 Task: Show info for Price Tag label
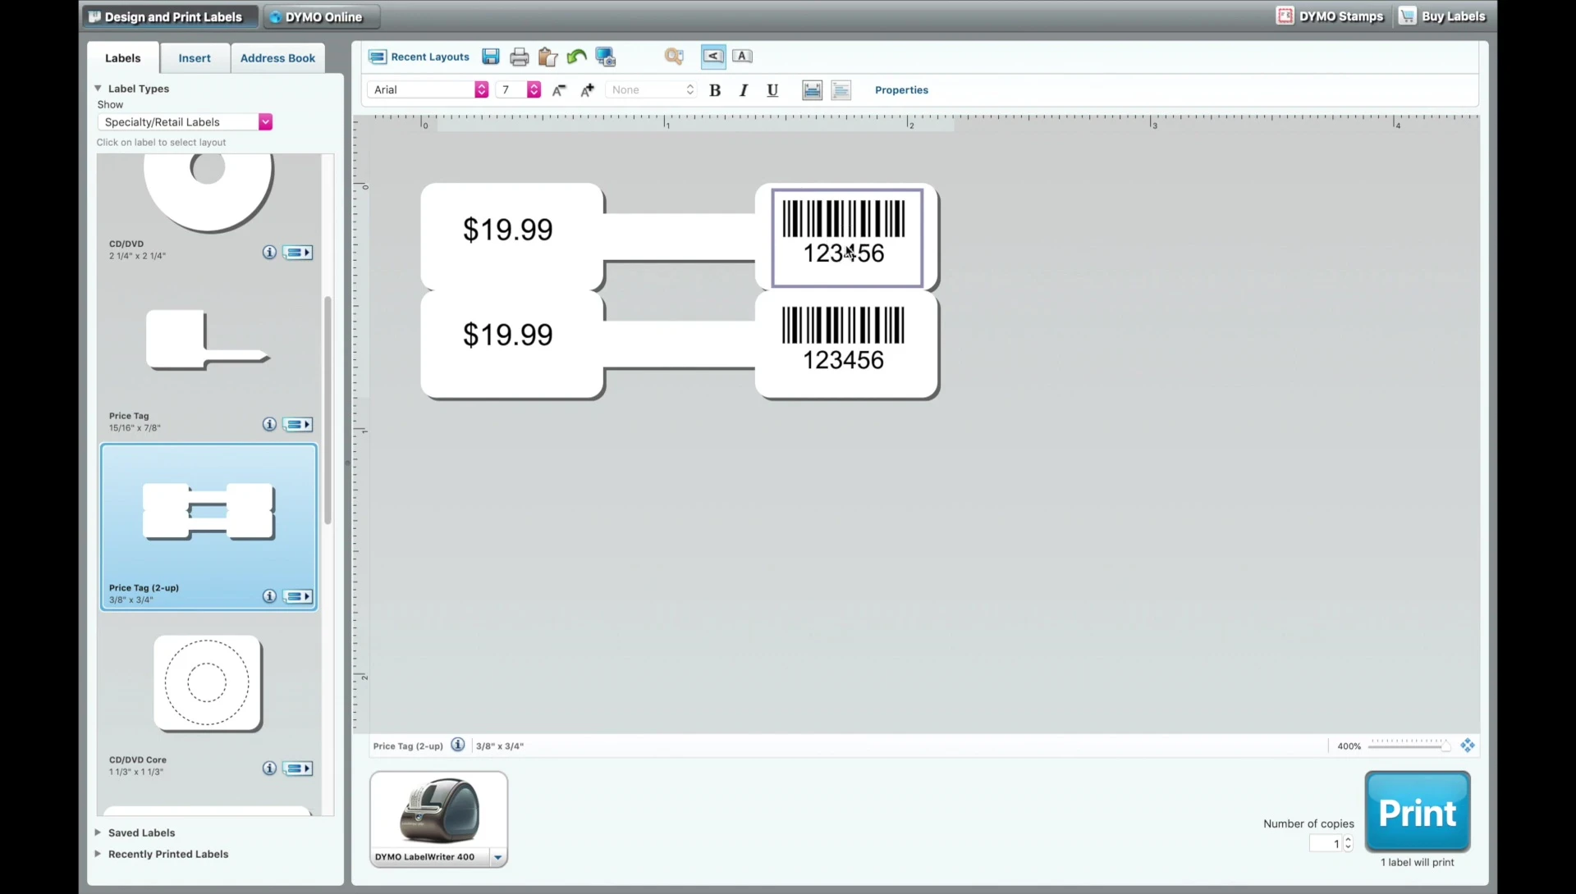(x=269, y=424)
